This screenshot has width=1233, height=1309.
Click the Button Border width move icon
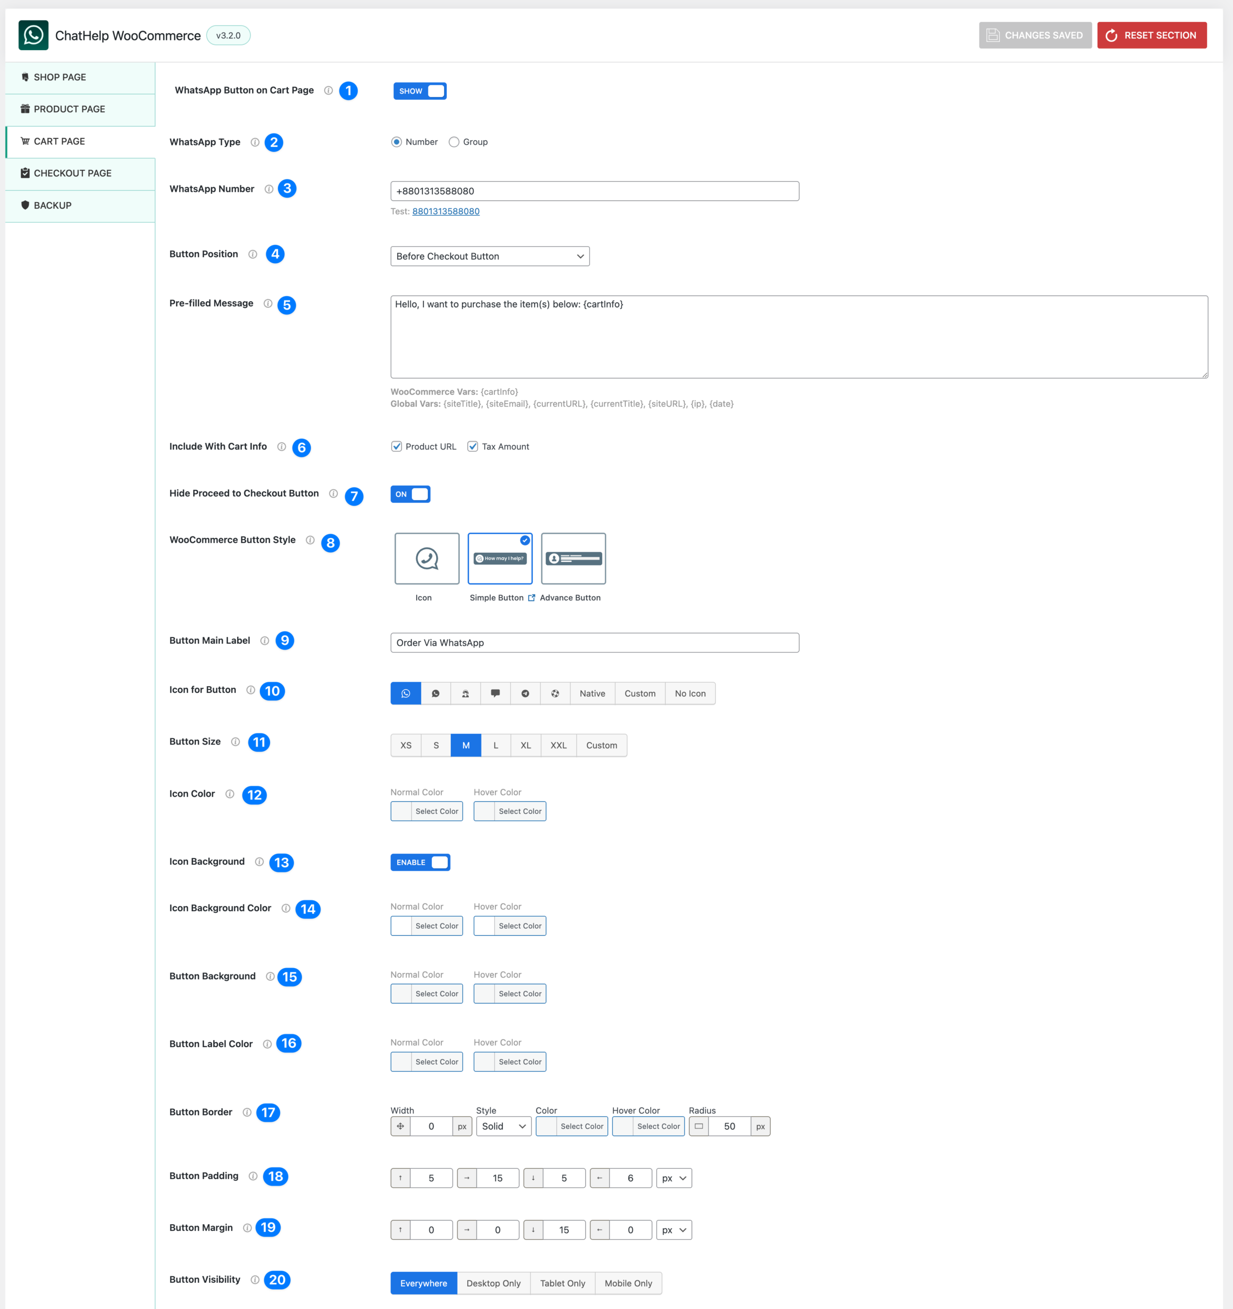pos(400,1126)
